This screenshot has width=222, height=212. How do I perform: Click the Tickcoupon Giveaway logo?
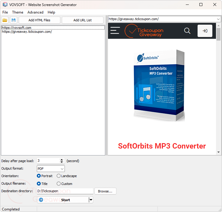click(x=144, y=31)
